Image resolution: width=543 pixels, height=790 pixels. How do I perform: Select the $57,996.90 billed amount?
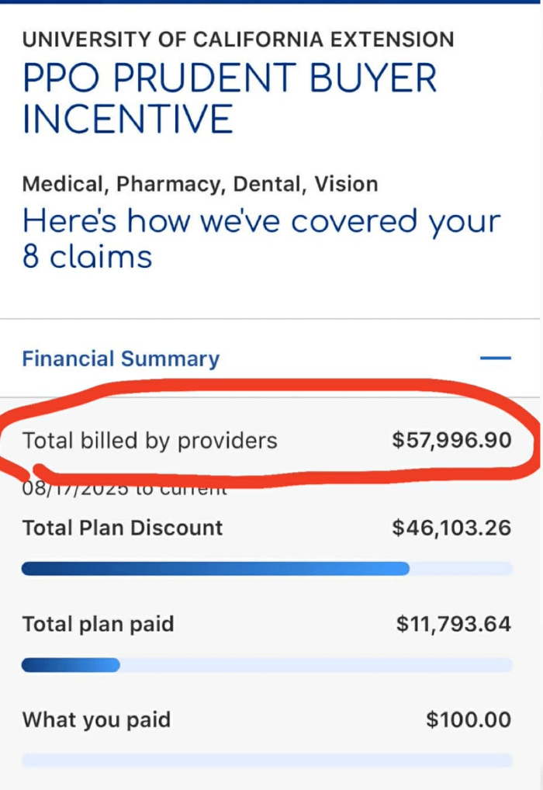[x=451, y=440]
